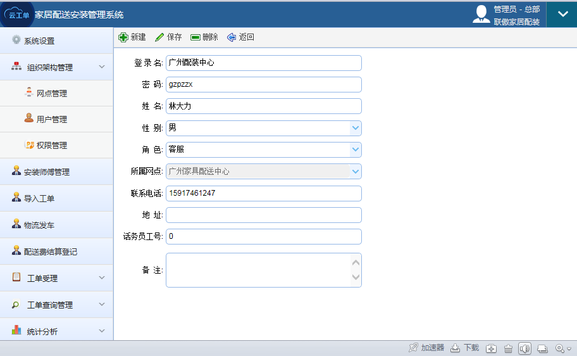Click the icon beside 网点管理
This screenshot has height=356, width=577.
[x=29, y=92]
